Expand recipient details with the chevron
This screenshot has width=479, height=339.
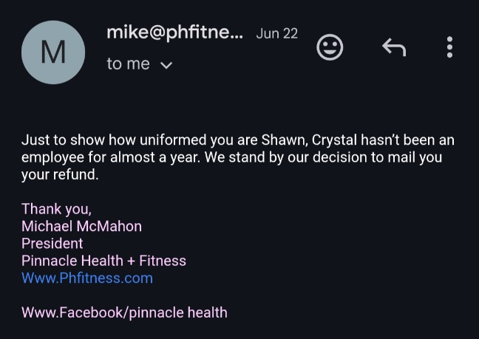point(166,65)
